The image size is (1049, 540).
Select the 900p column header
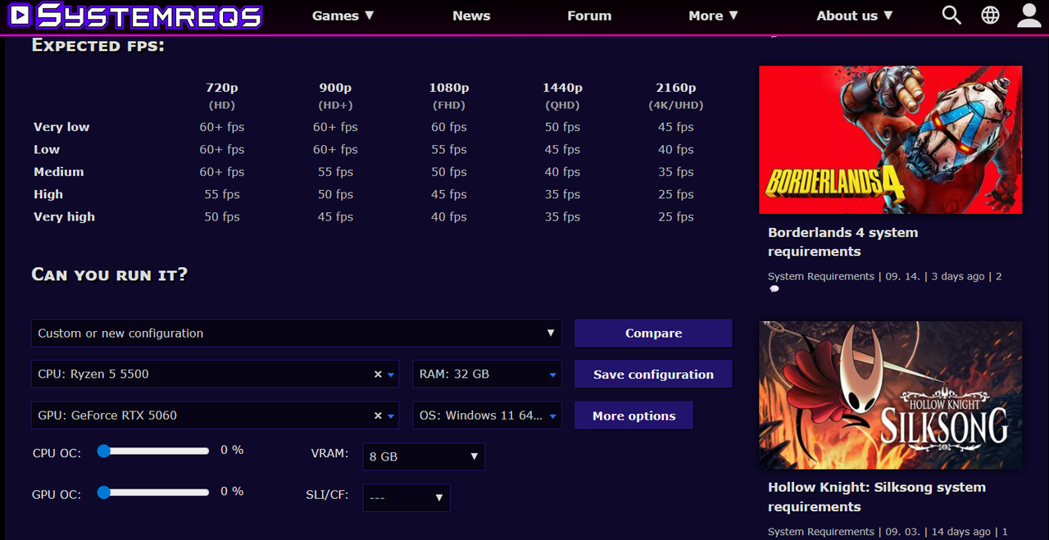point(335,88)
